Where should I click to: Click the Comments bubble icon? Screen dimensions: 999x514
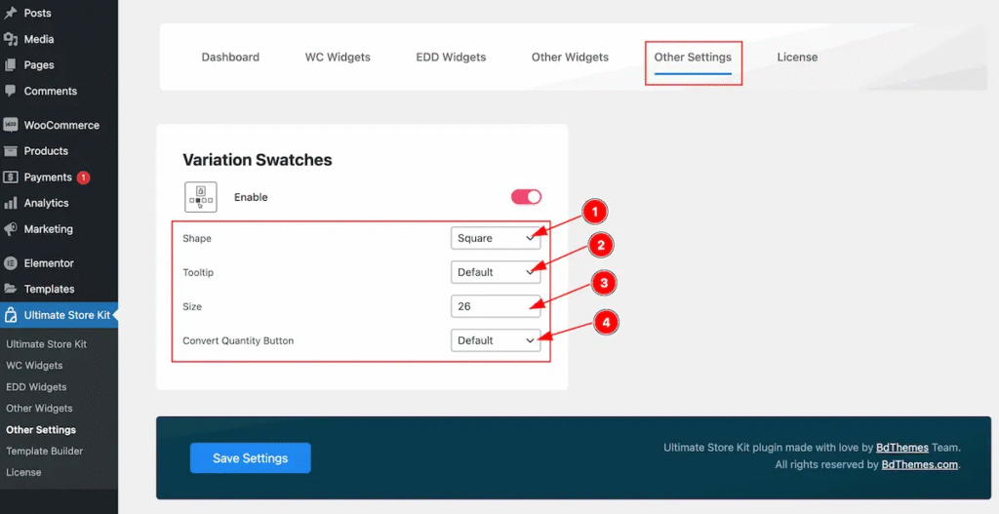pyautogui.click(x=10, y=91)
